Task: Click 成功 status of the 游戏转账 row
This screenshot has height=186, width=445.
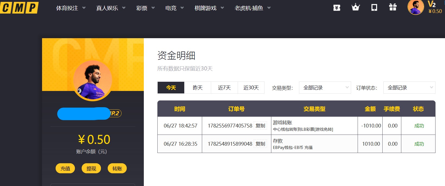Action: click(419, 126)
